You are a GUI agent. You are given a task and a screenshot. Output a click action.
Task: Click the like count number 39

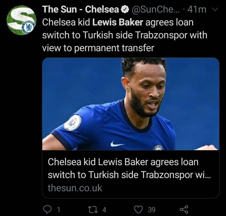tap(151, 209)
